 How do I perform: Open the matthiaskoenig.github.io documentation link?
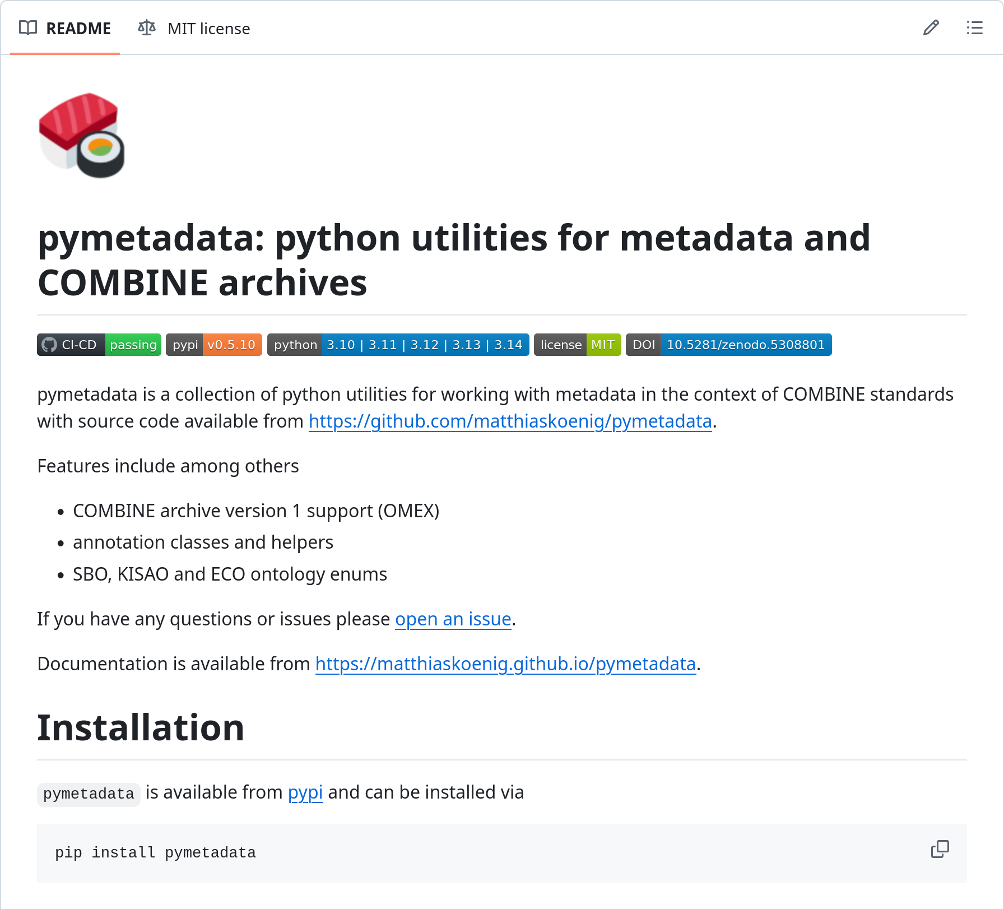coord(505,664)
